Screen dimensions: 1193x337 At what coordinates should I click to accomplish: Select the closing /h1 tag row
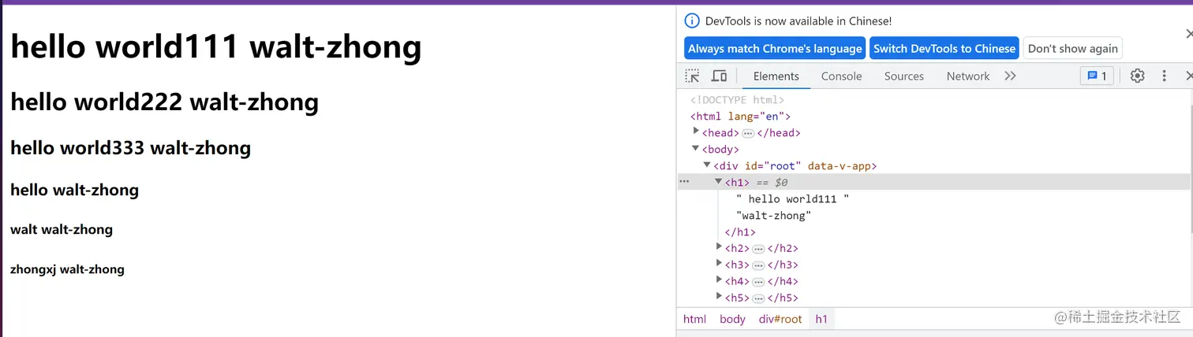740,231
